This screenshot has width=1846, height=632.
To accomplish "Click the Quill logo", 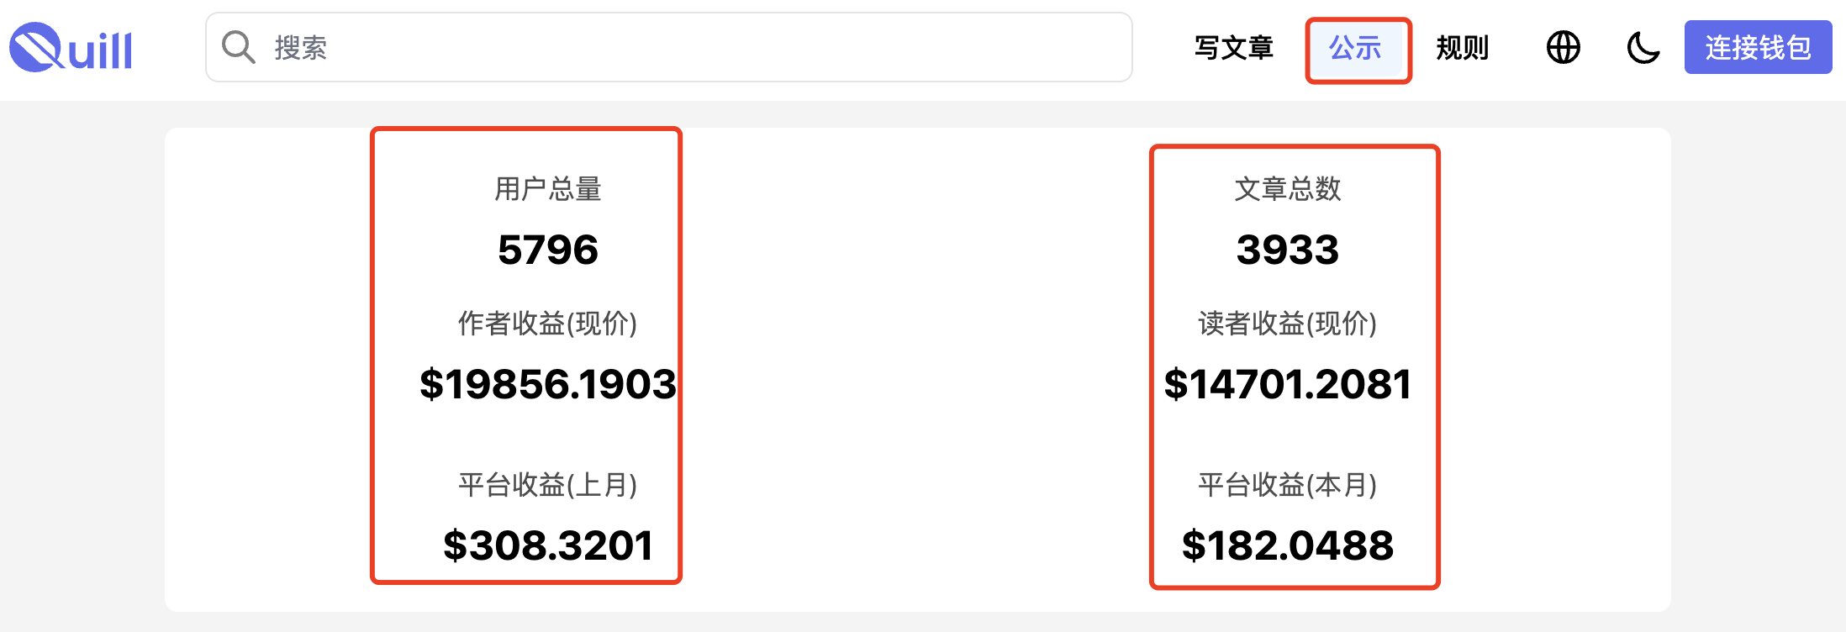I will [71, 48].
